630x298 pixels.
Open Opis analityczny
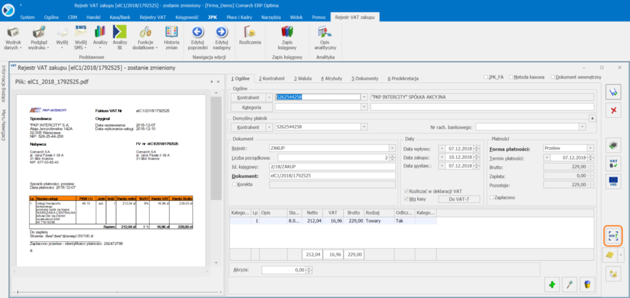[x=325, y=32]
